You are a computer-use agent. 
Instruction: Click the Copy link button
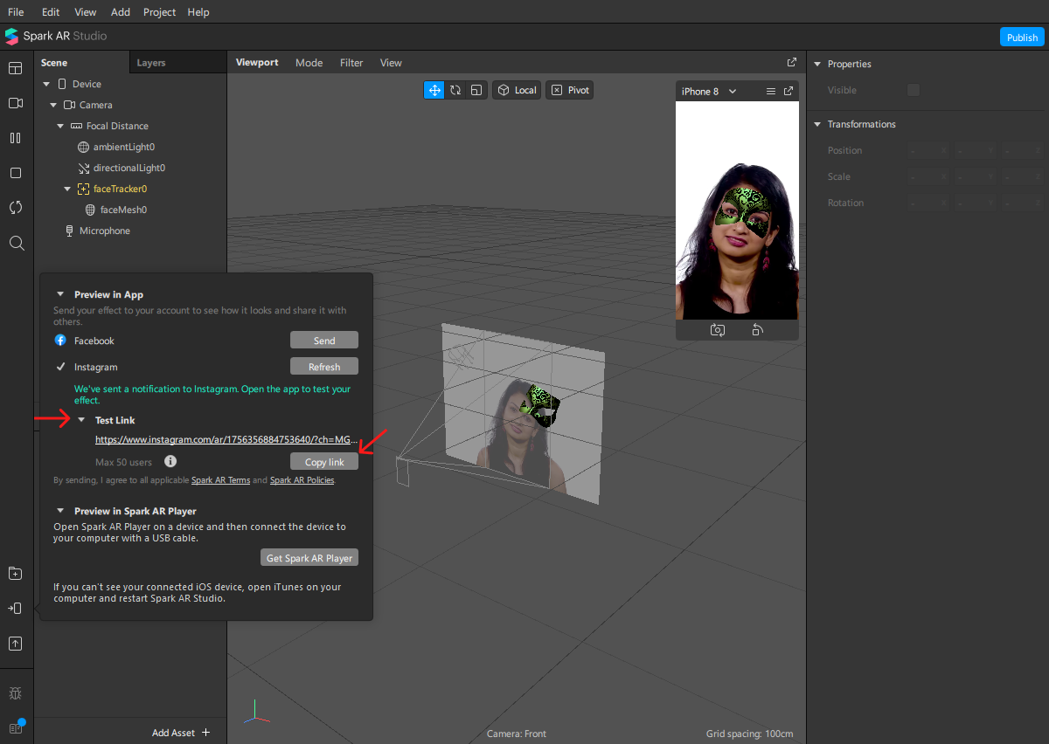click(x=324, y=462)
